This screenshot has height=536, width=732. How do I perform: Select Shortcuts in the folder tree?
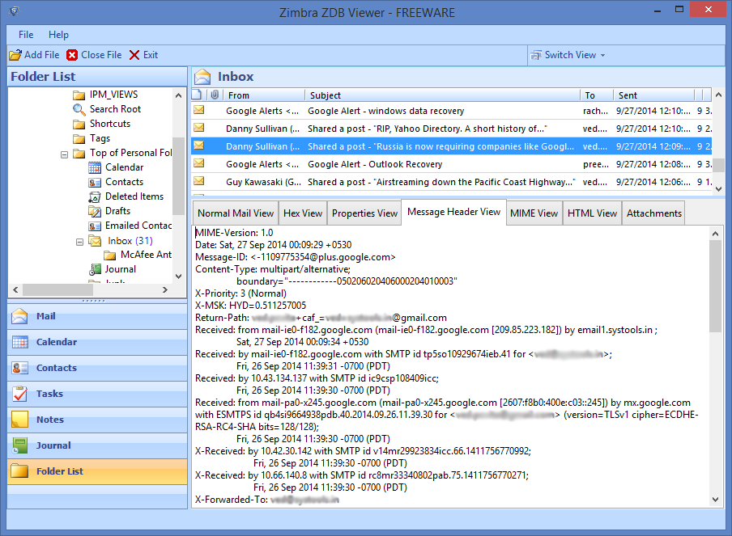coord(110,124)
